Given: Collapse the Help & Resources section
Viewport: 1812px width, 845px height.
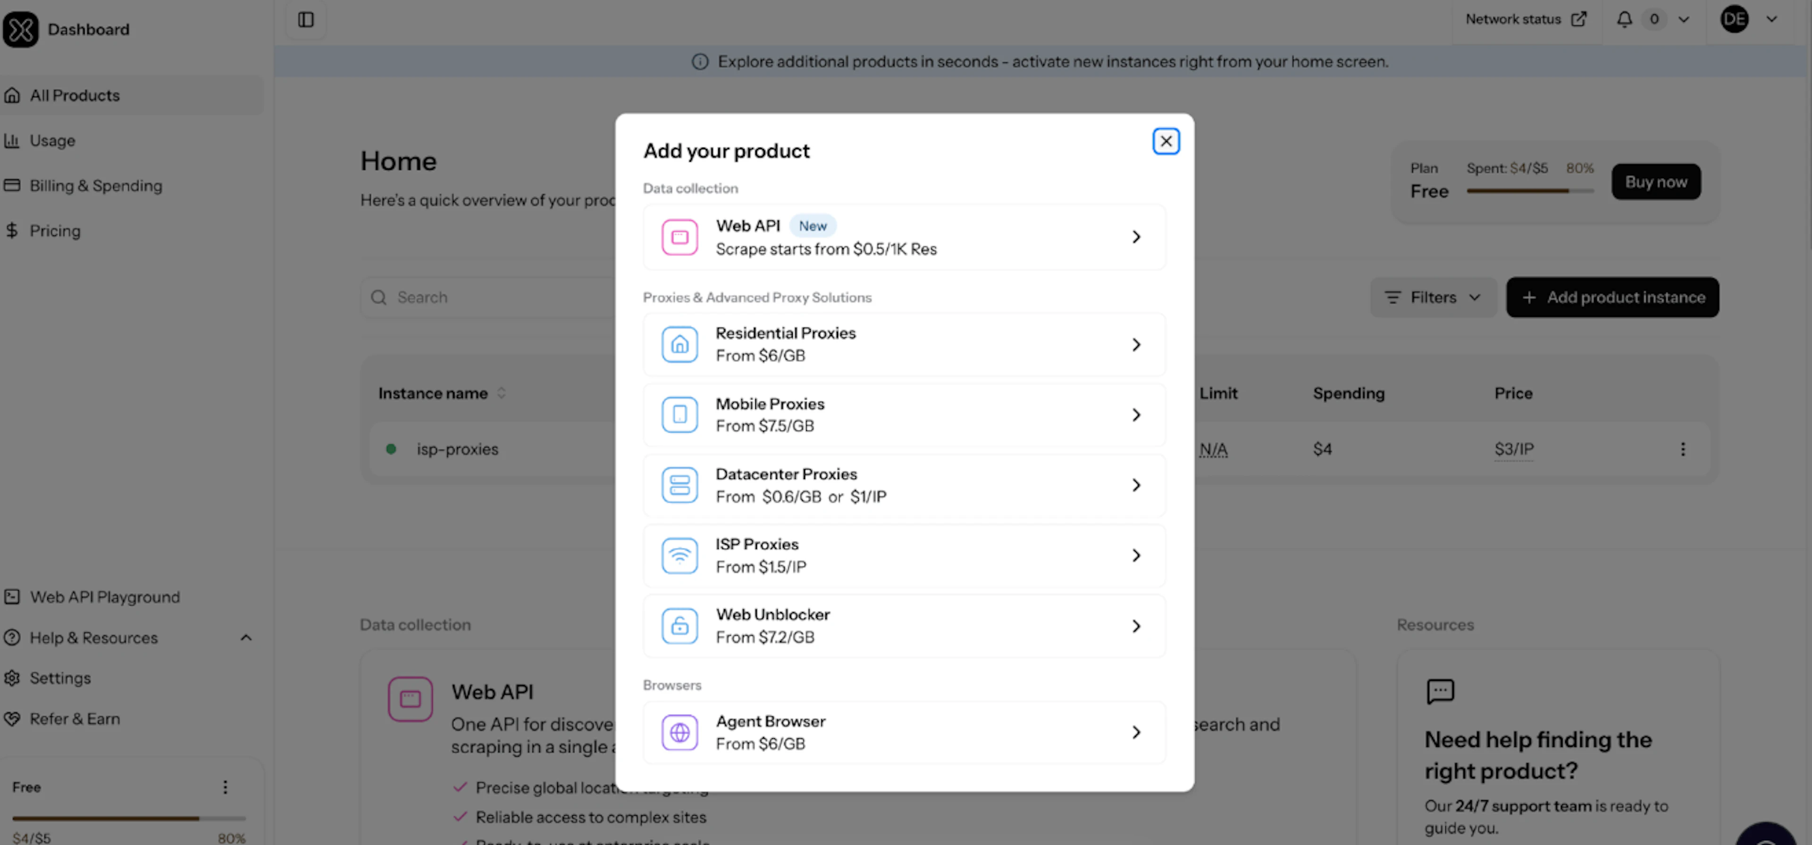Looking at the screenshot, I should pos(245,638).
